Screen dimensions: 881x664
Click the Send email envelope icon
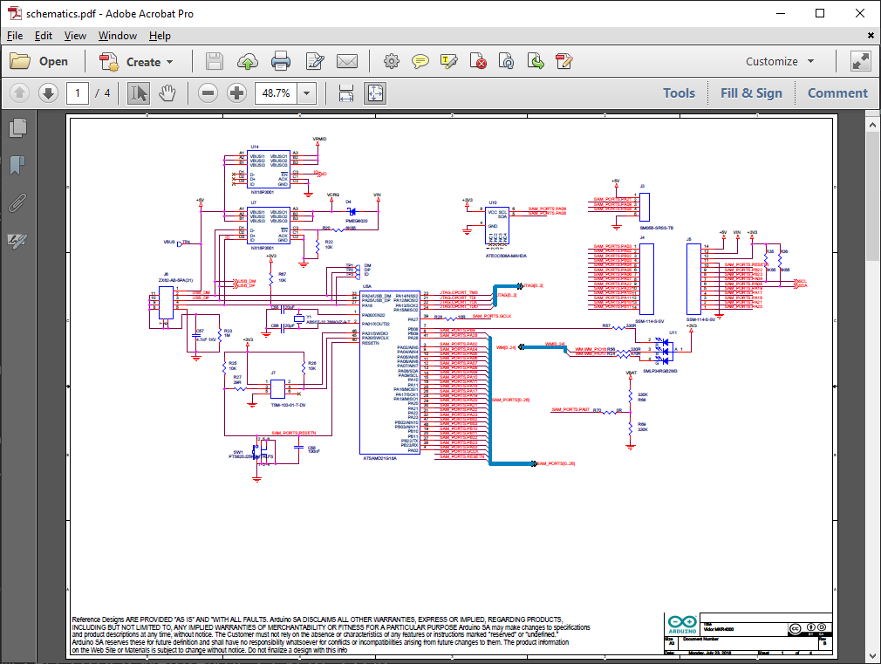[347, 61]
